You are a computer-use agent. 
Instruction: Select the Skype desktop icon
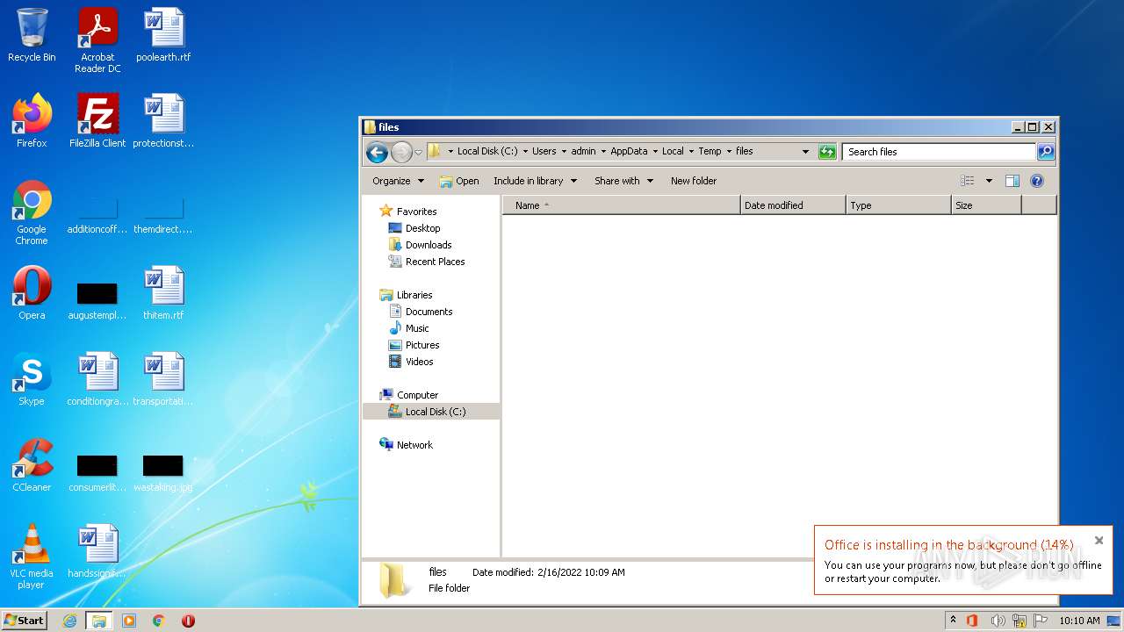32,379
